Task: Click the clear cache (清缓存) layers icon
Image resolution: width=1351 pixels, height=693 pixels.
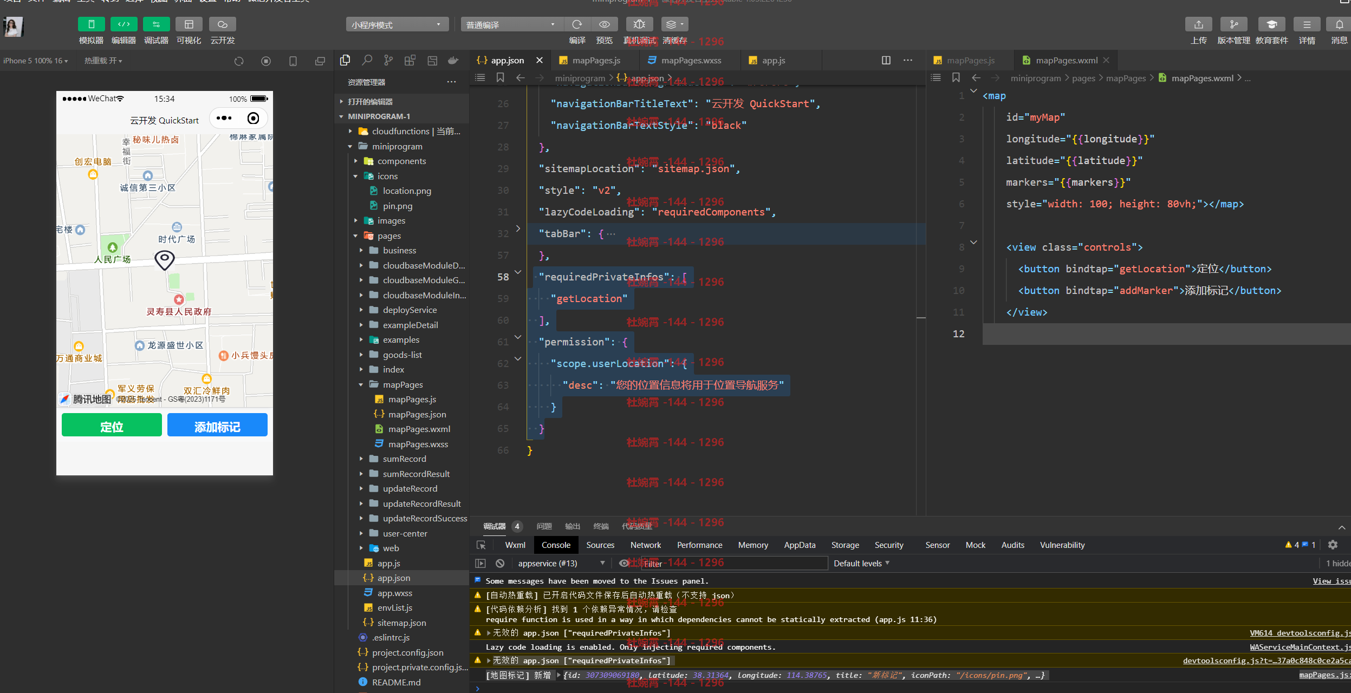Action: click(674, 24)
